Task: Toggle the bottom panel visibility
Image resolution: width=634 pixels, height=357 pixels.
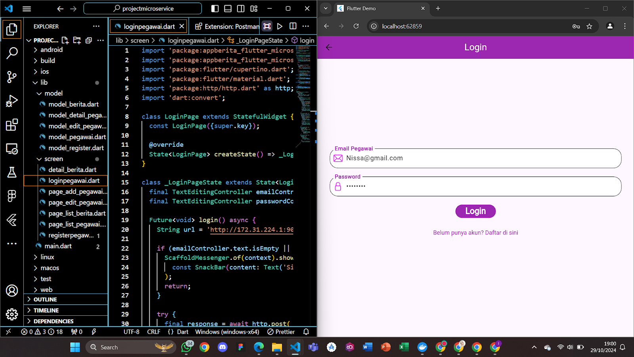Action: pyautogui.click(x=228, y=8)
